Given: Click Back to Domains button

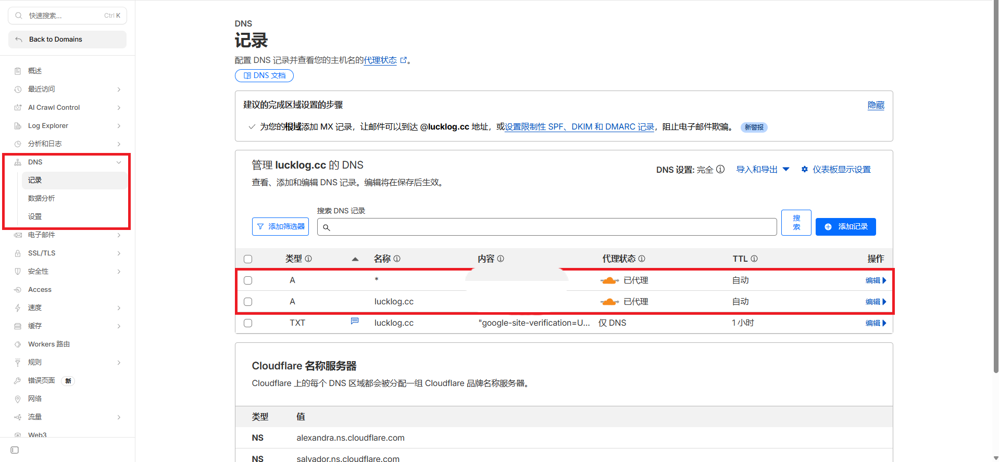Looking at the screenshot, I should [67, 40].
